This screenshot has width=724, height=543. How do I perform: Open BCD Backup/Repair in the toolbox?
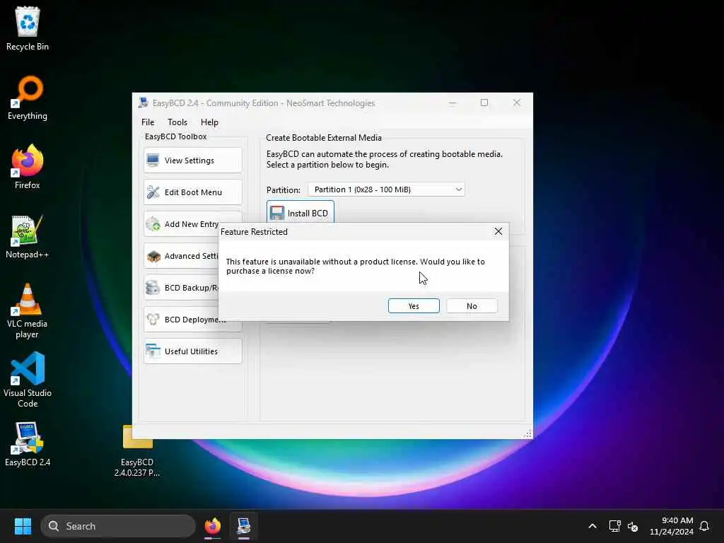point(182,288)
